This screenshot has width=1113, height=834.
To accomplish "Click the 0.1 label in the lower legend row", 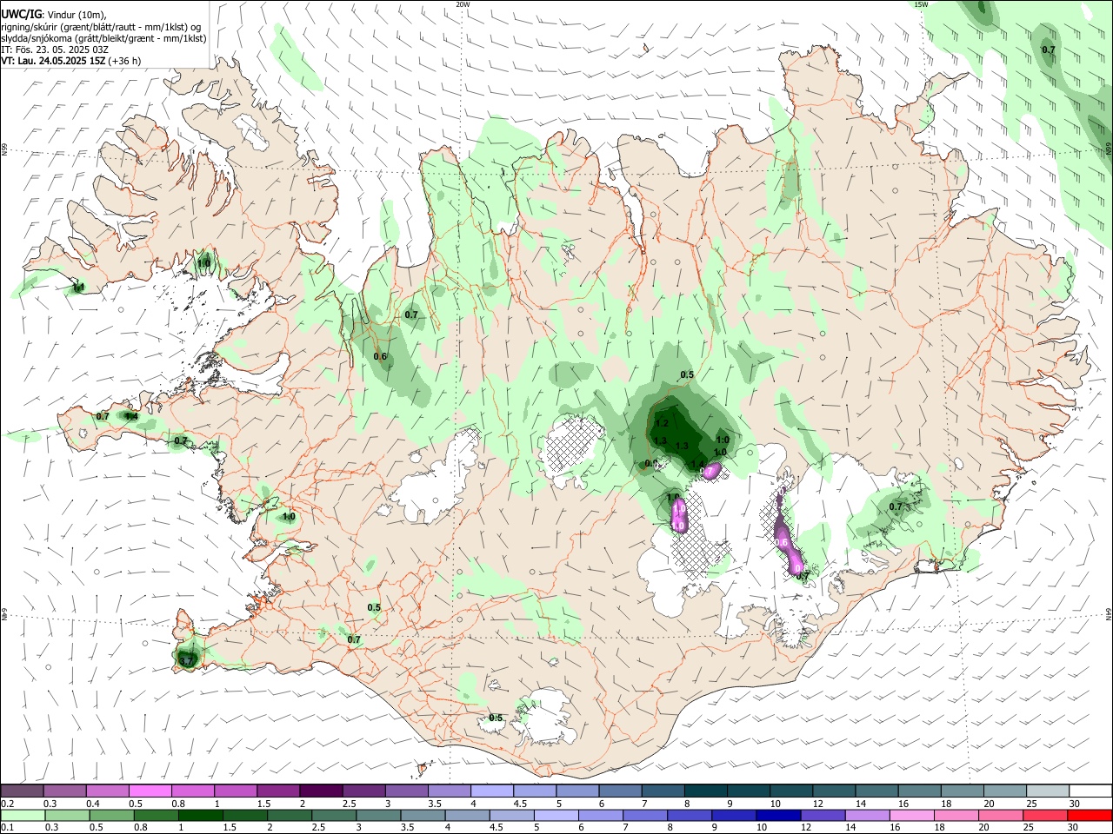I will tap(7, 828).
